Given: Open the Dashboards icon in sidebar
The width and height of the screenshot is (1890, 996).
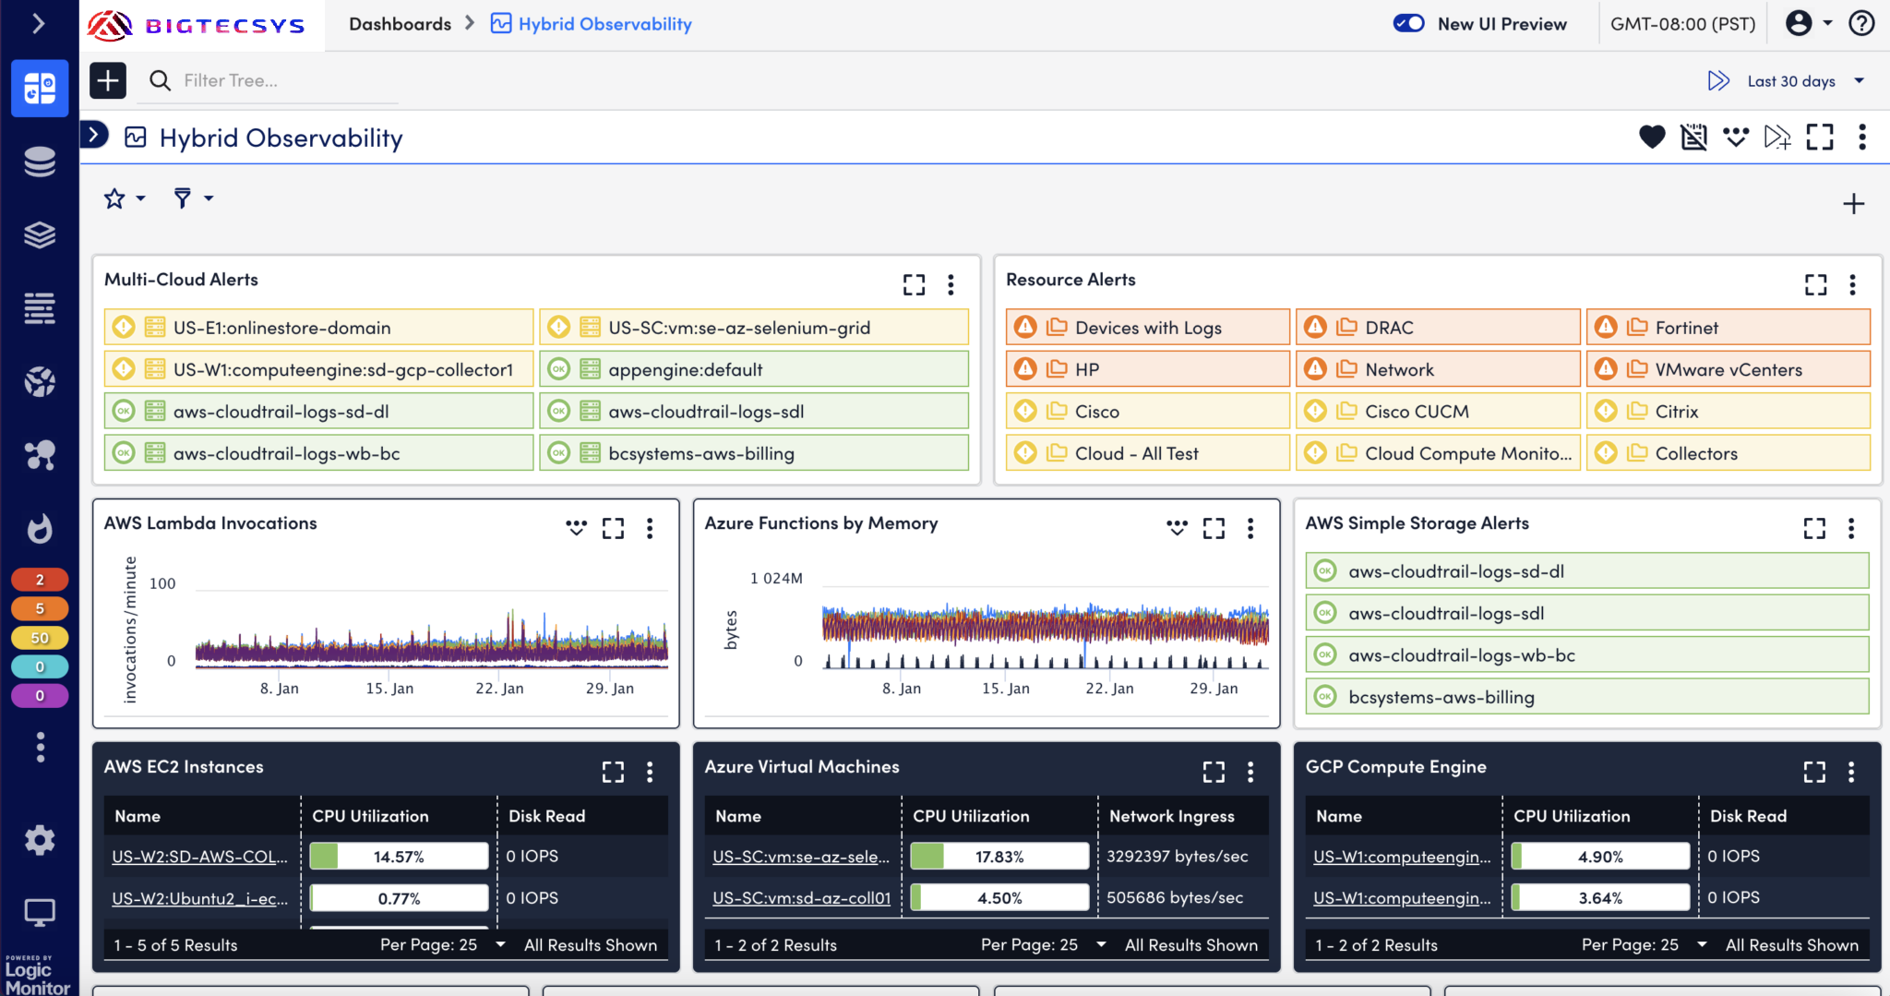Looking at the screenshot, I should [x=40, y=89].
